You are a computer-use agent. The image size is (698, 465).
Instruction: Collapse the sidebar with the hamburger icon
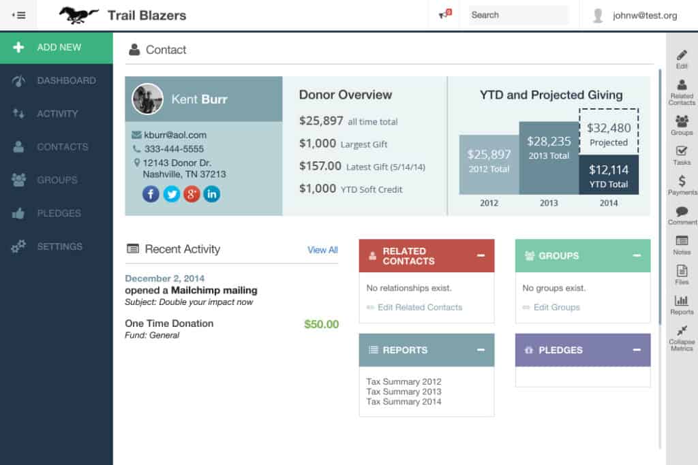[x=18, y=15]
